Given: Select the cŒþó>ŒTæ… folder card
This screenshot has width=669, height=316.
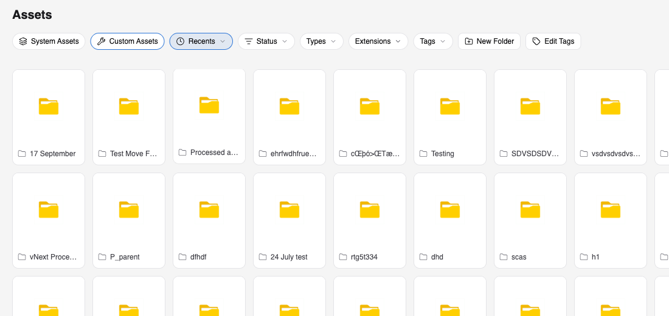Looking at the screenshot, I should (370, 117).
